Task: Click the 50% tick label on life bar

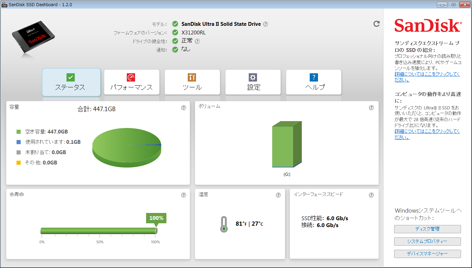Action: tap(100, 242)
